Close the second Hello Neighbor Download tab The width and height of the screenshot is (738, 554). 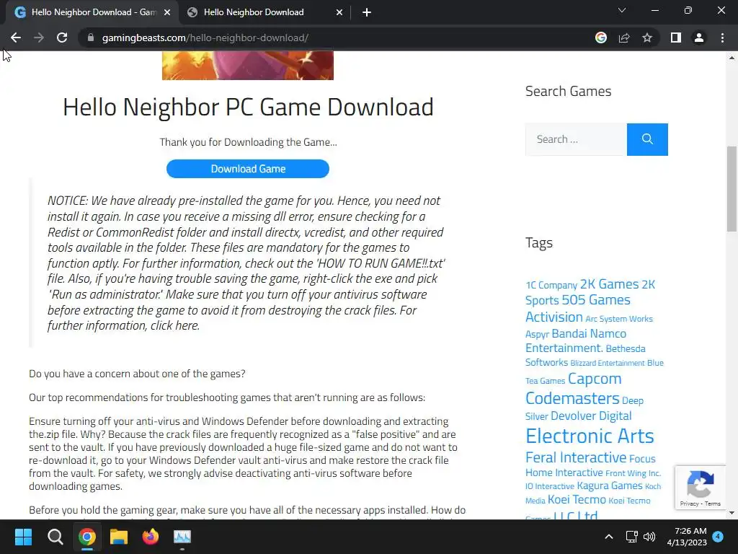339,12
